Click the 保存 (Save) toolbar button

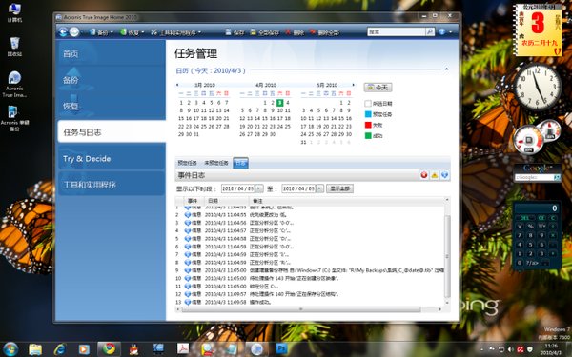point(235,32)
